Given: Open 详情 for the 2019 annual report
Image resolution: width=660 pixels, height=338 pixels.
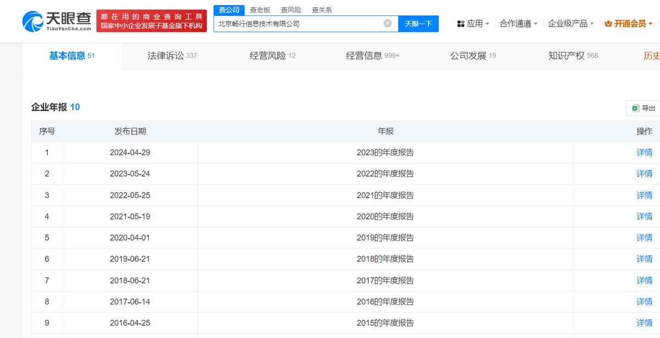Looking at the screenshot, I should pyautogui.click(x=645, y=238).
